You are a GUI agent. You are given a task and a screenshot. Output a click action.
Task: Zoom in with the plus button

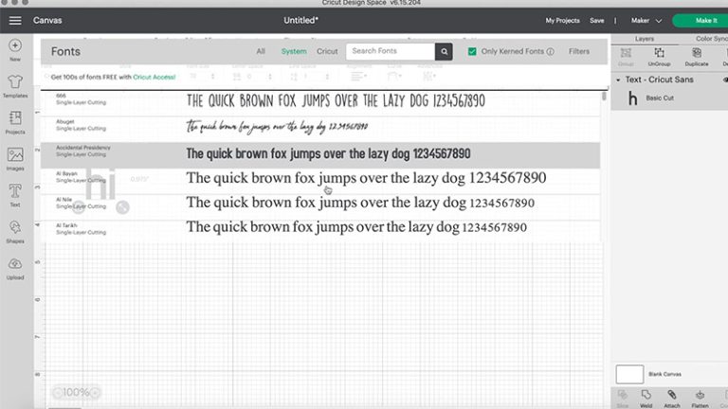coord(95,393)
